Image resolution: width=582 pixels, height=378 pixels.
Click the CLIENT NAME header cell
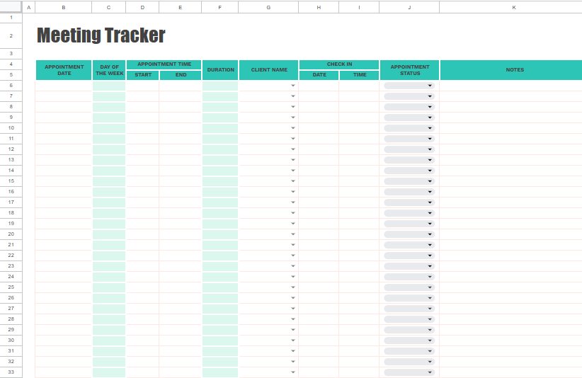(269, 70)
